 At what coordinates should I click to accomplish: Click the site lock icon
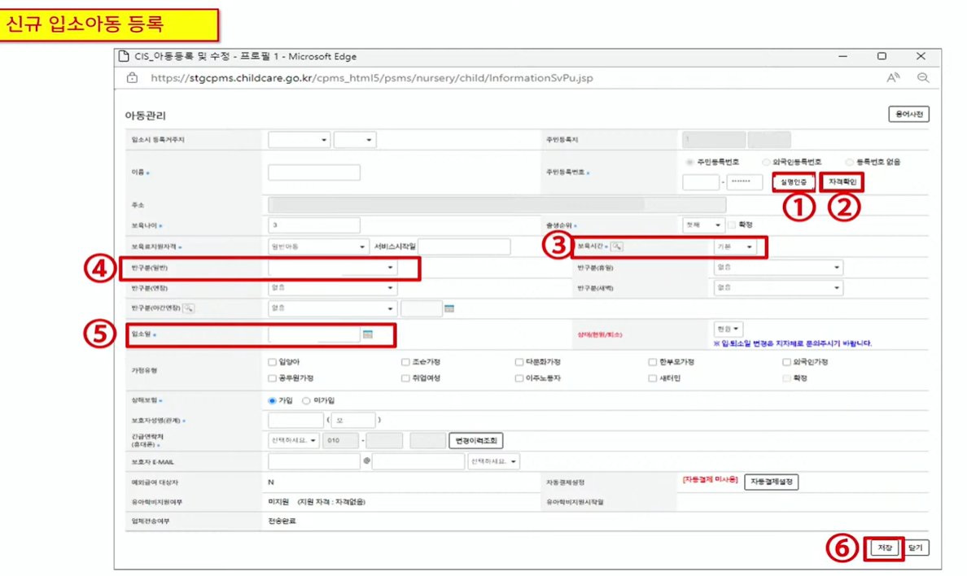click(132, 78)
